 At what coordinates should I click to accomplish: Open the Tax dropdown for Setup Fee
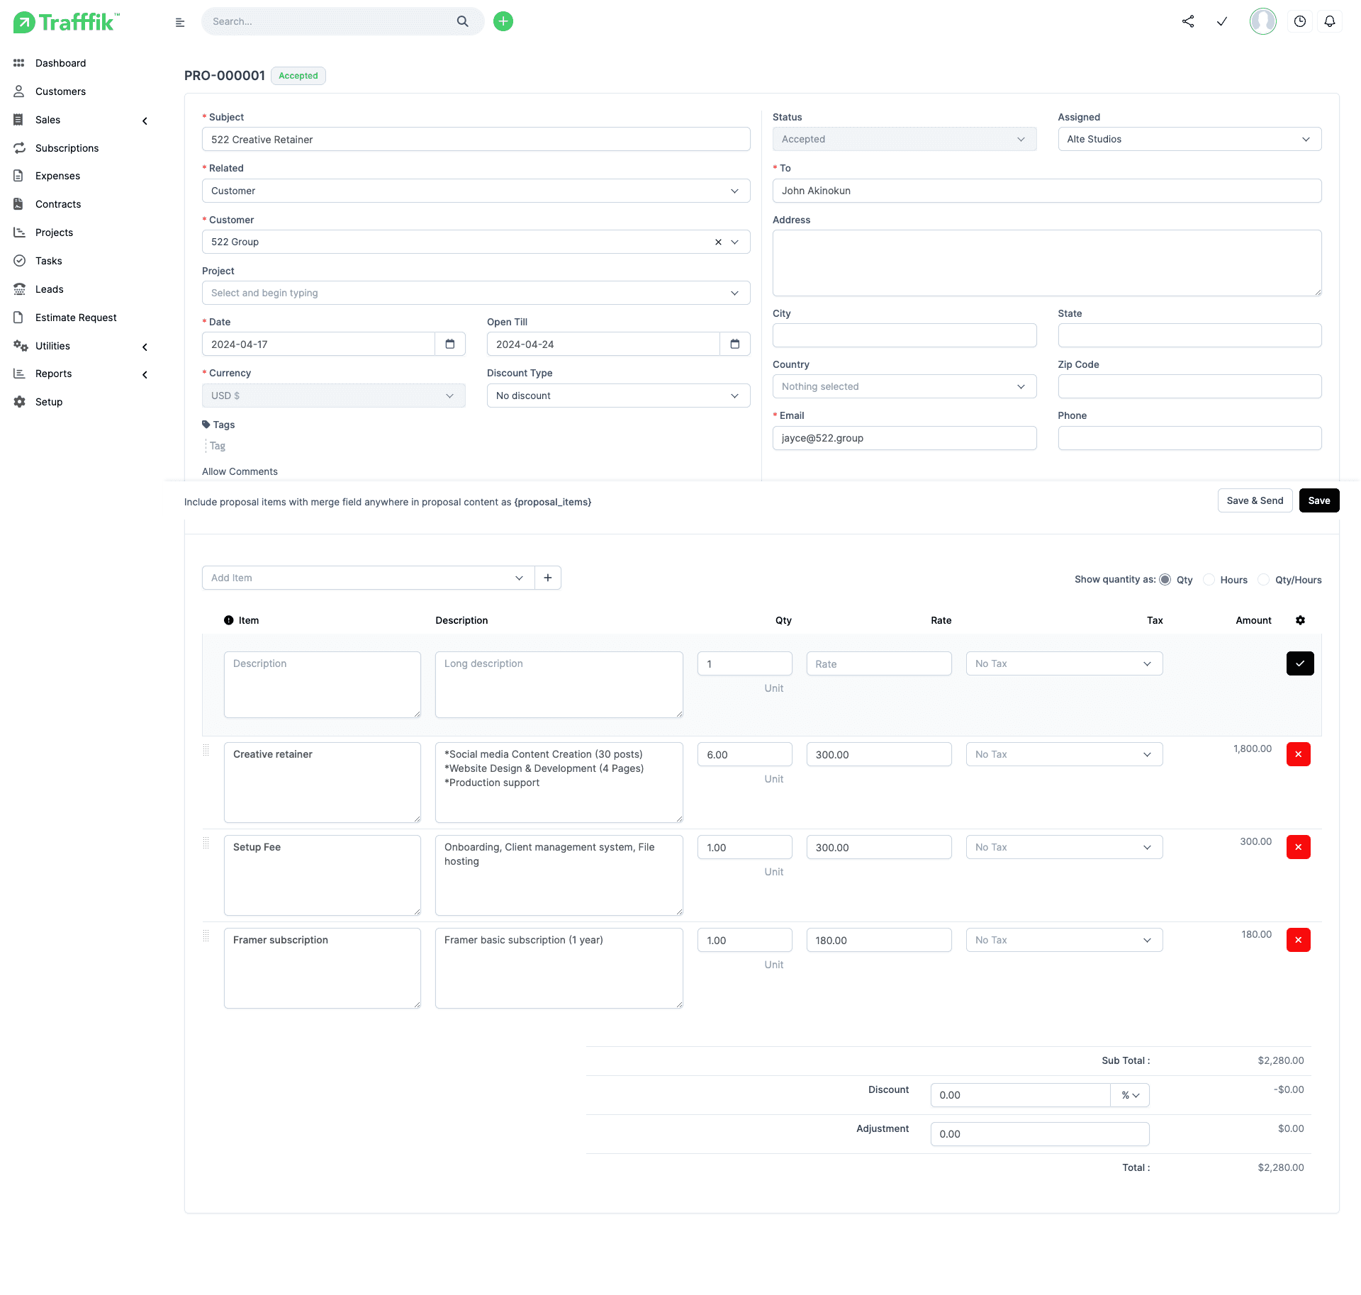[x=1064, y=847]
